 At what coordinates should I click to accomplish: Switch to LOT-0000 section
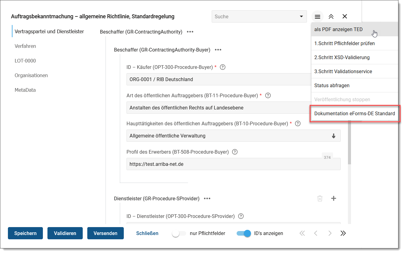(25, 61)
